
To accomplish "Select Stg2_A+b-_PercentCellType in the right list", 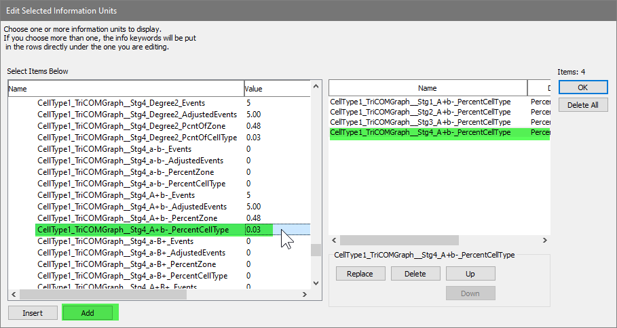I will point(420,112).
